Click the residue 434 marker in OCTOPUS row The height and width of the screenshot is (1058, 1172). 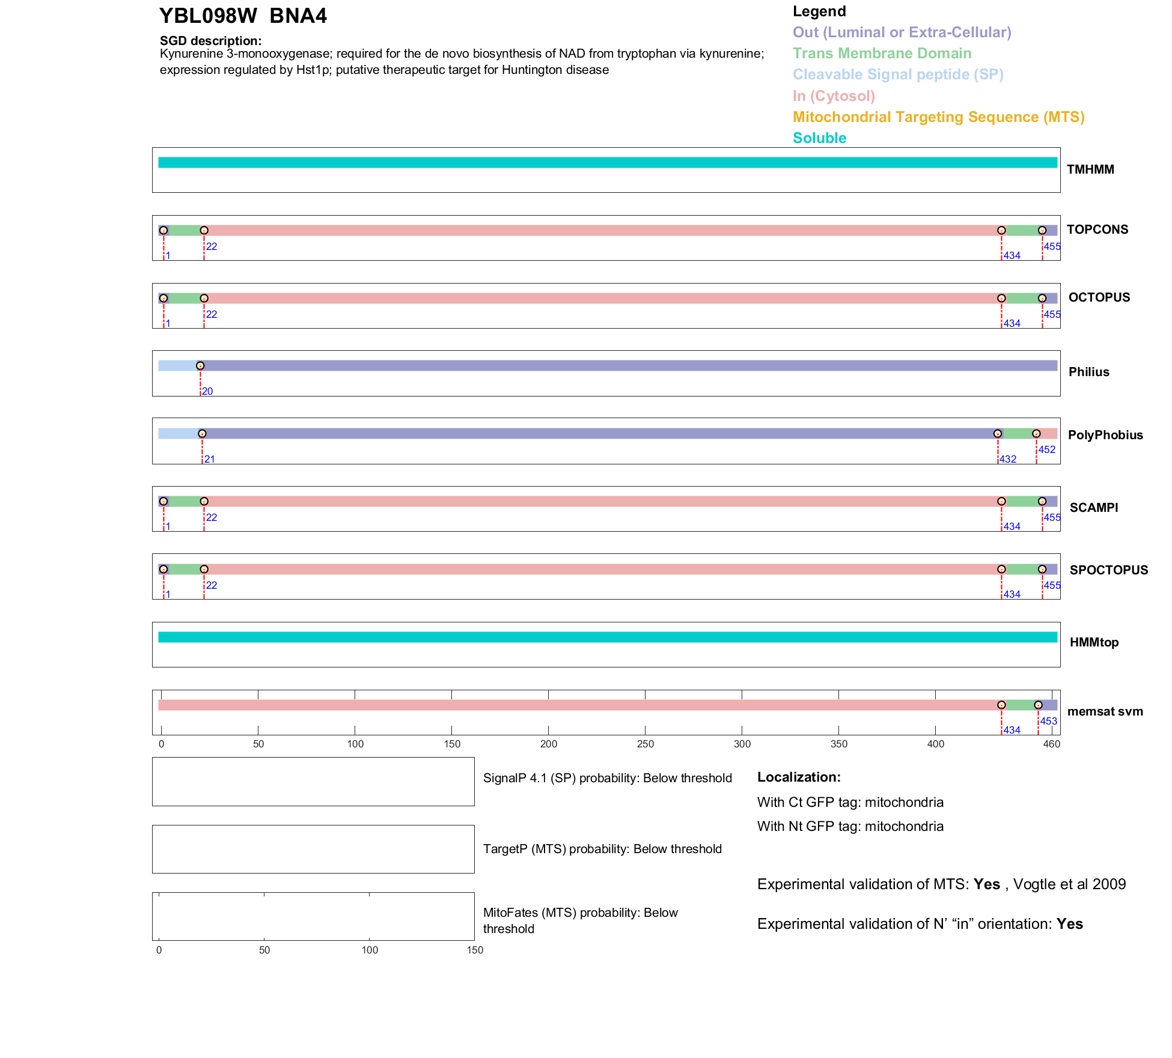coord(1001,299)
